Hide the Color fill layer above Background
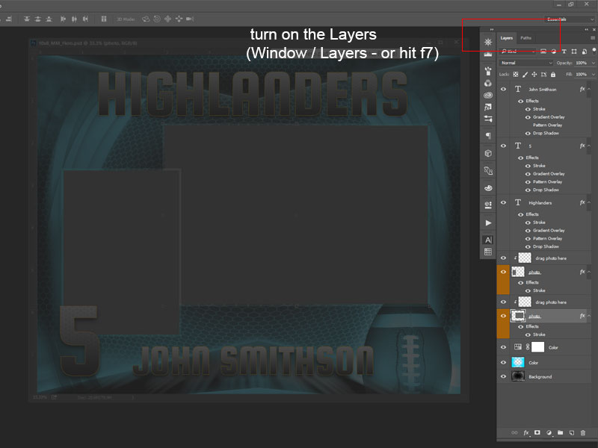Image resolution: width=598 pixels, height=448 pixels. [503, 362]
